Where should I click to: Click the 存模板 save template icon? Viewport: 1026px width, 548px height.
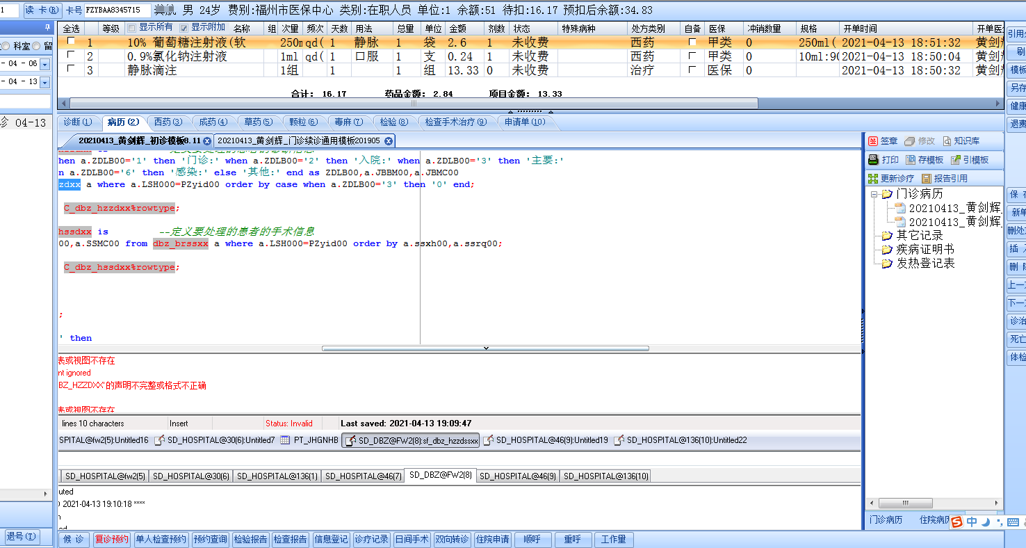910,160
